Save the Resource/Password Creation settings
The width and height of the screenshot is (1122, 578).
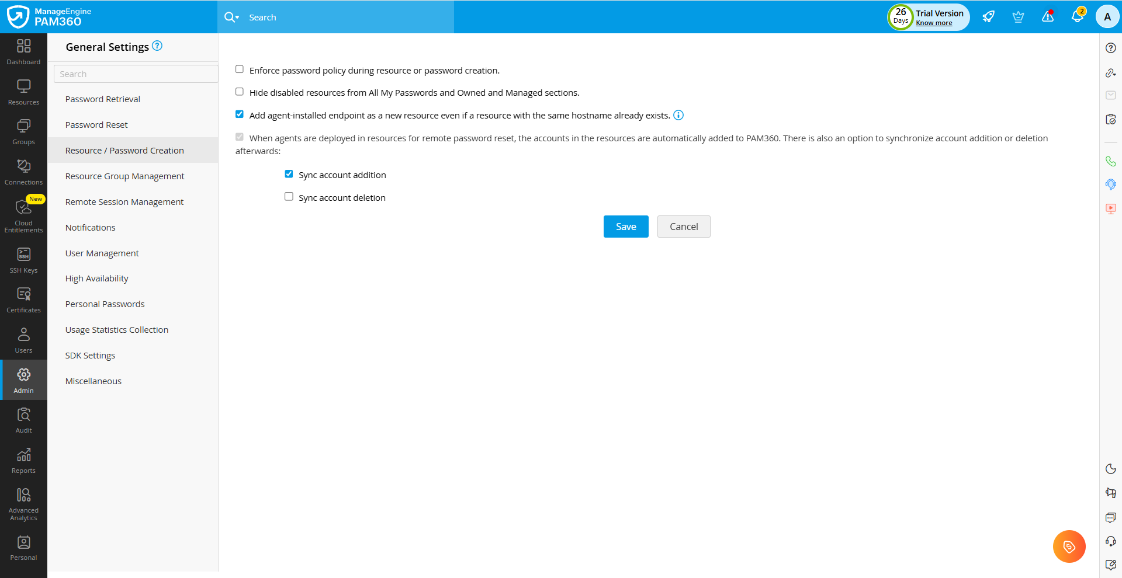tap(625, 227)
